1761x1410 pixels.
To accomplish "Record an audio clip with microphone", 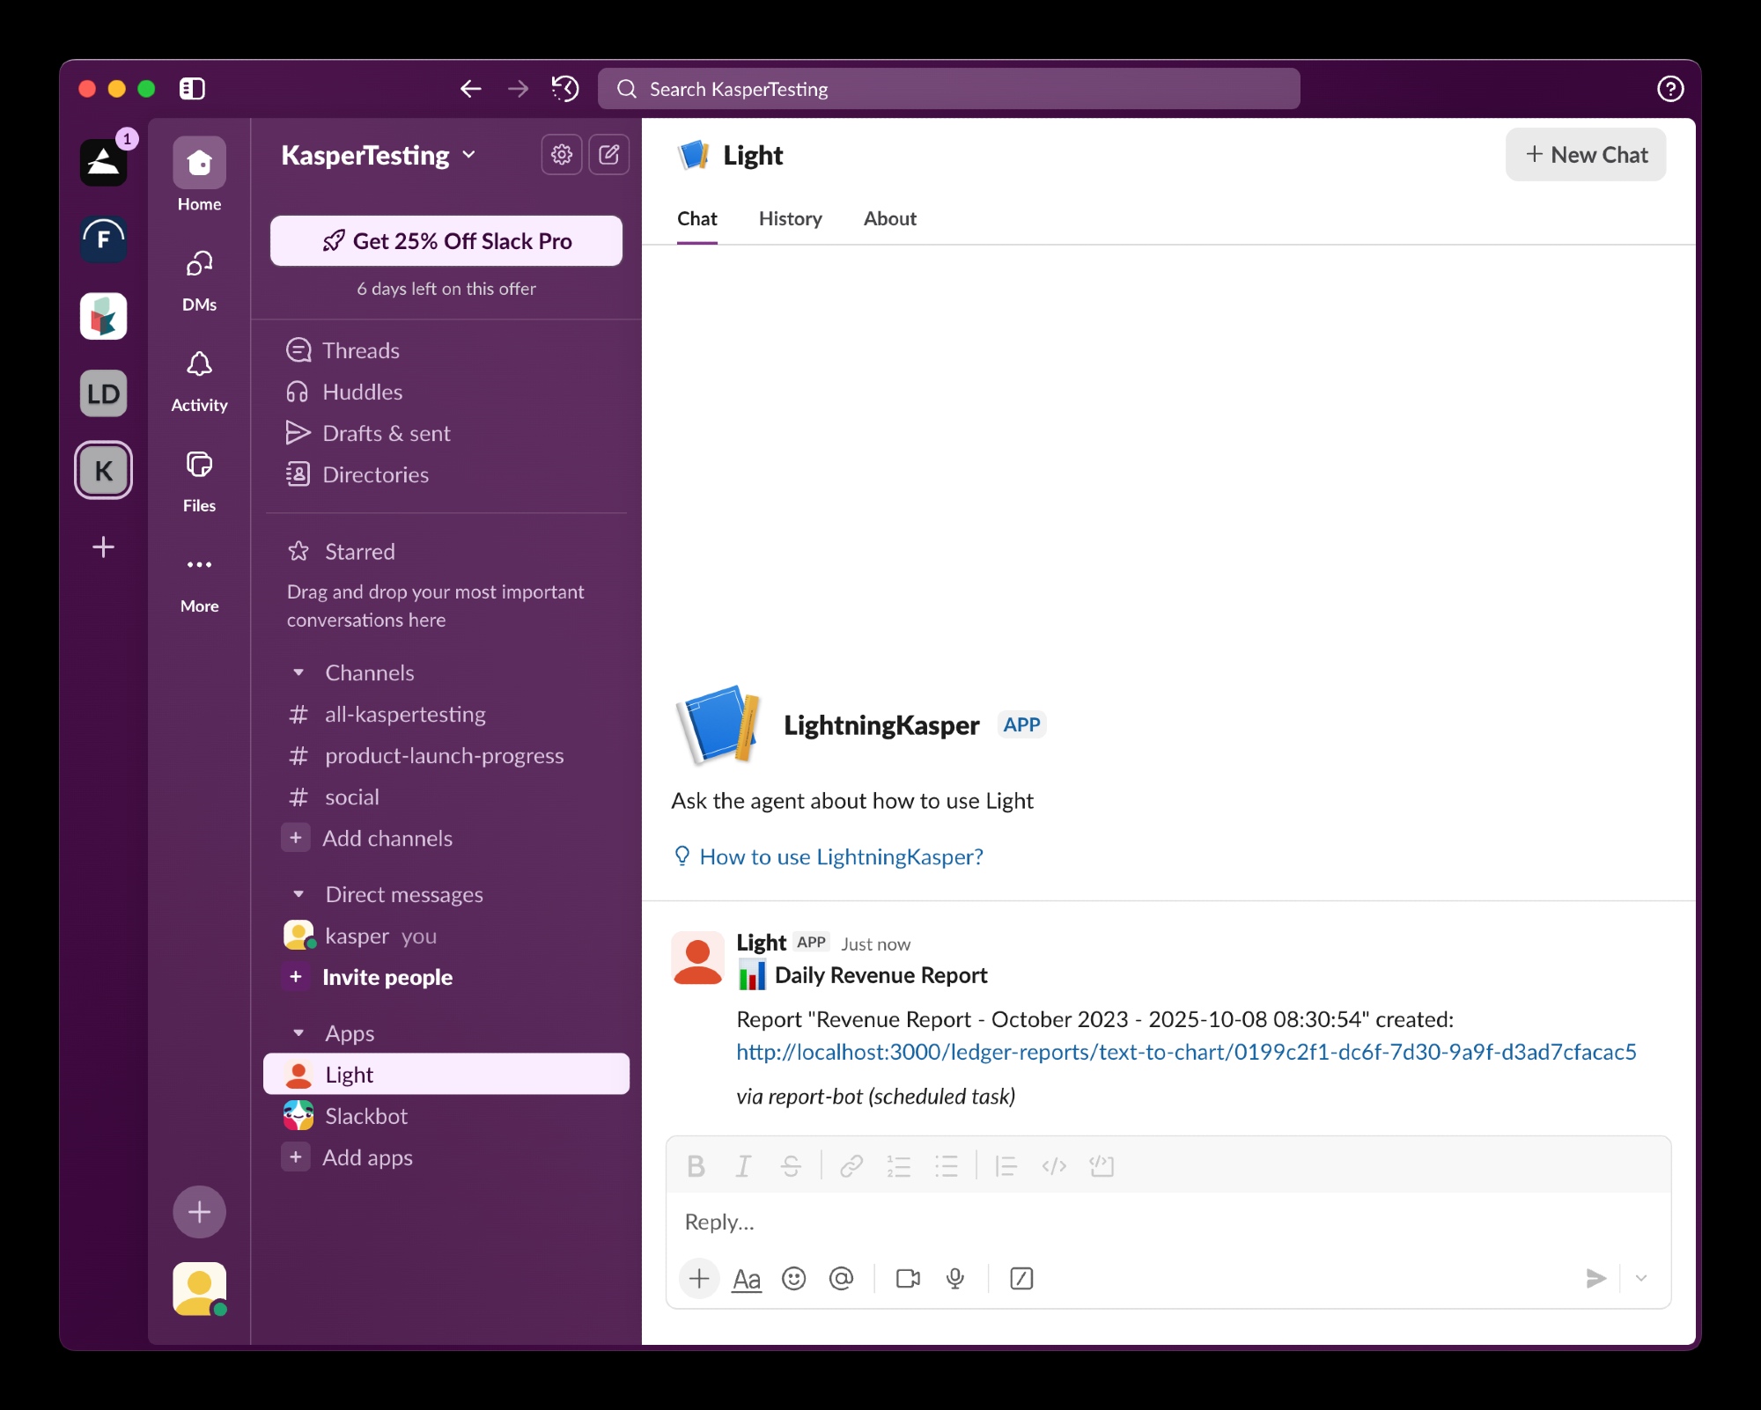I will coord(955,1278).
